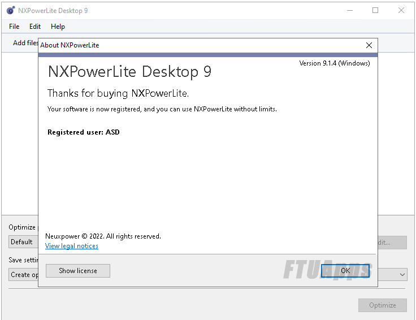
Task: Click Add files in main window toolbar
Action: (25, 43)
